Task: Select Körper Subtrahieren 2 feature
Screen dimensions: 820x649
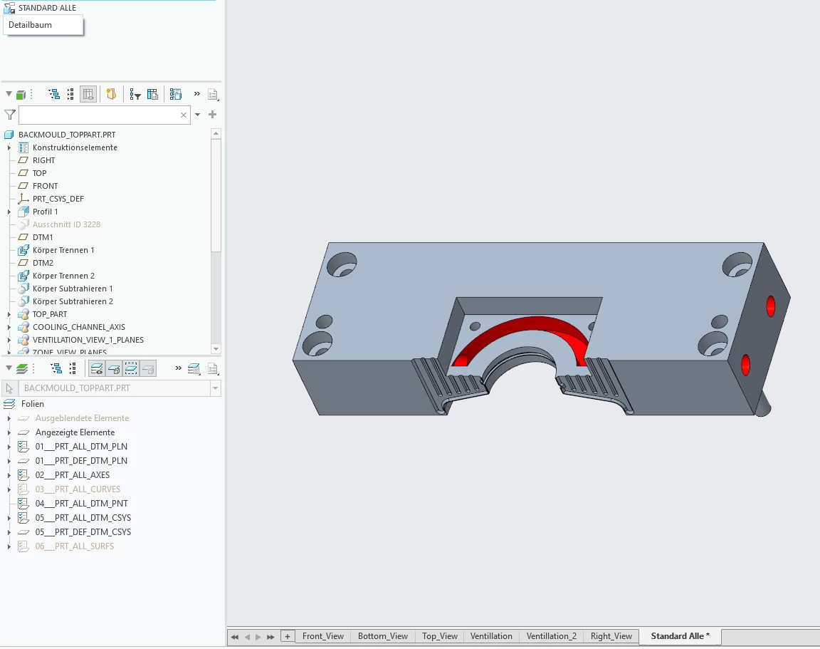Action: (x=73, y=301)
